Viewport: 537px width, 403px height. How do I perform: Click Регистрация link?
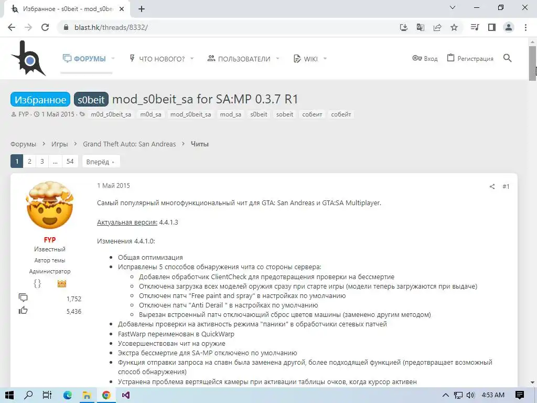[x=470, y=59]
